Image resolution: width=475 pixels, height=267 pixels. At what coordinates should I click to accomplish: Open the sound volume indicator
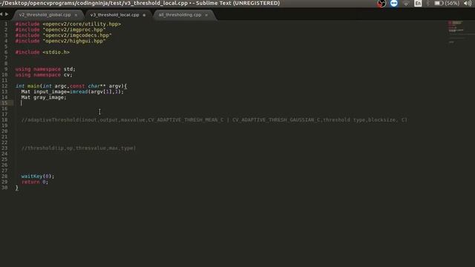pos(468,3)
